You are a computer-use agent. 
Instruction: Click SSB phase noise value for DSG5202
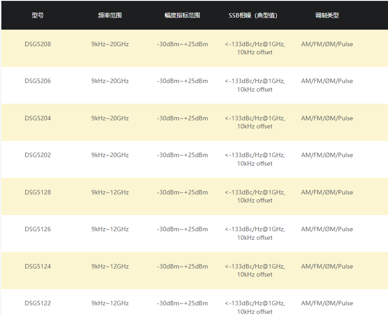(255, 159)
